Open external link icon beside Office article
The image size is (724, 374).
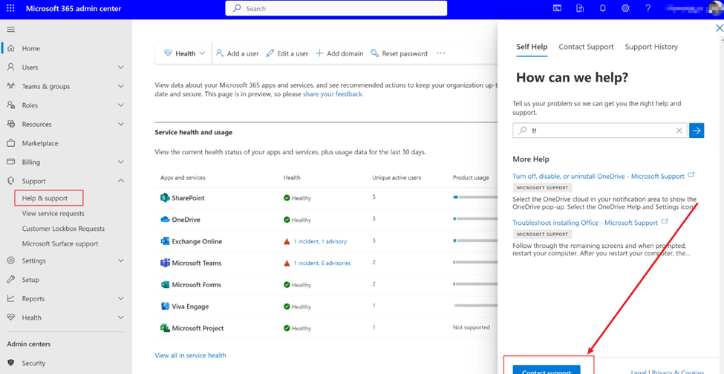pyautogui.click(x=665, y=221)
